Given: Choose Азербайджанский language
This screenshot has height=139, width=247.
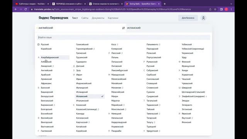Looking at the screenshot, I should tap(50, 58).
